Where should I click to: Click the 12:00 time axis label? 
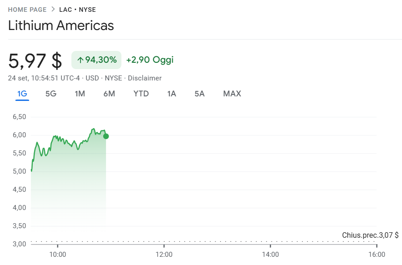coord(164,255)
